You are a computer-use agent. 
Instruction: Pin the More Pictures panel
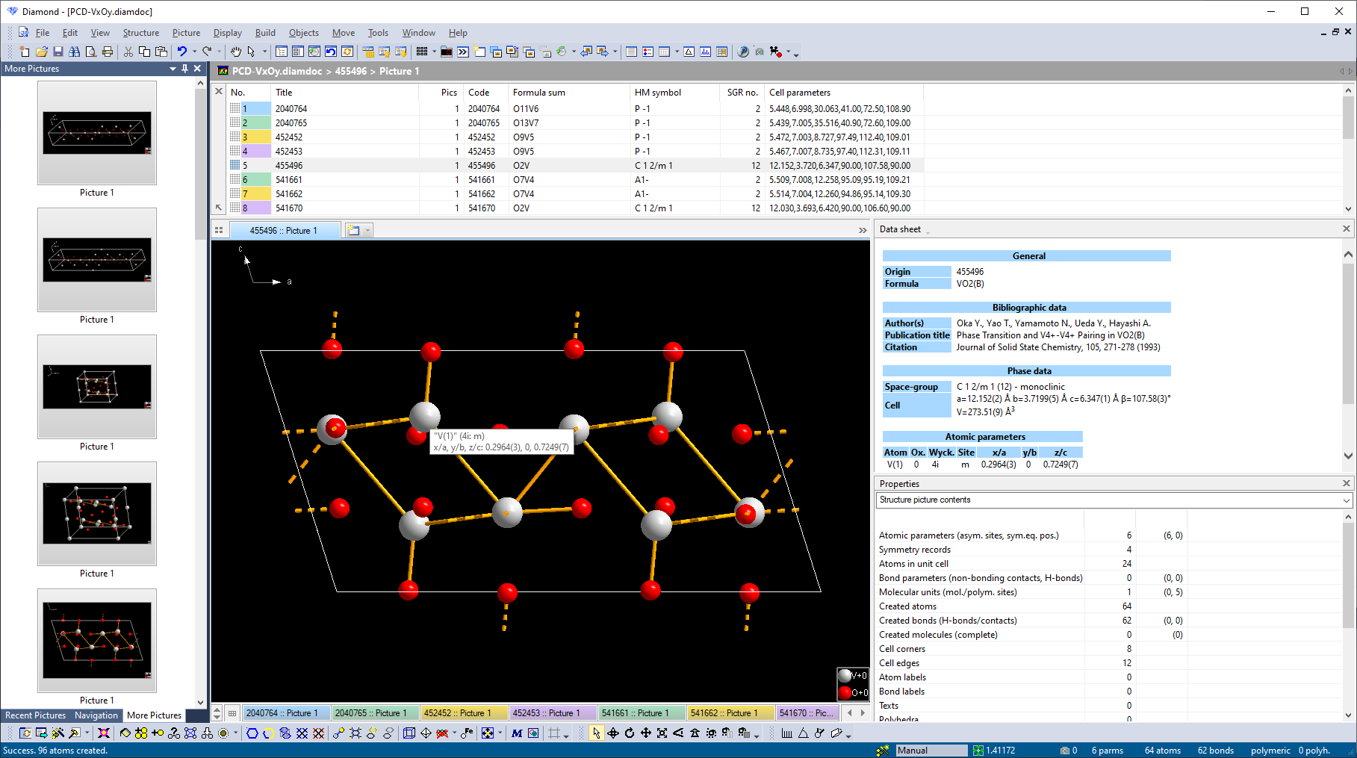click(x=185, y=69)
